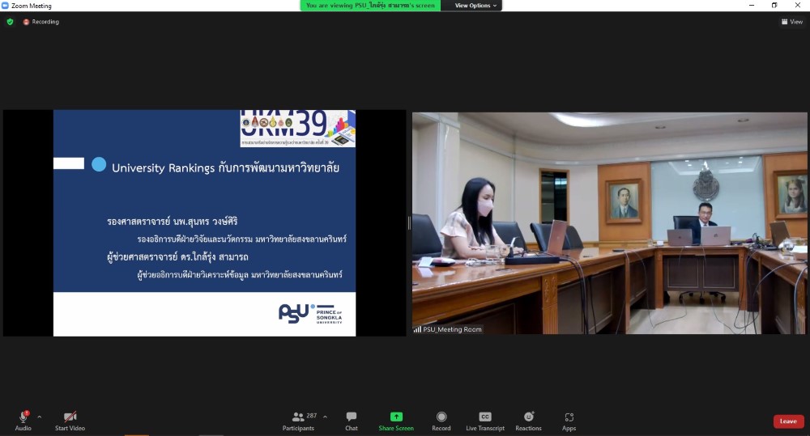Expand the audio options arrow
Viewport: 810px width, 436px height.
coord(39,417)
